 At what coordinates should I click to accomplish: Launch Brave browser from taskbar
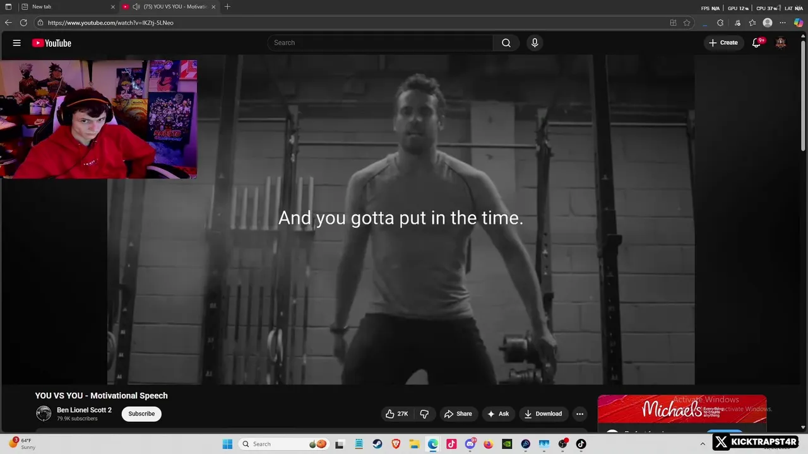pyautogui.click(x=396, y=444)
